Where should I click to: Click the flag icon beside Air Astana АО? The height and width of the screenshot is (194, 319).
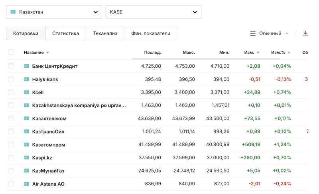26,184
